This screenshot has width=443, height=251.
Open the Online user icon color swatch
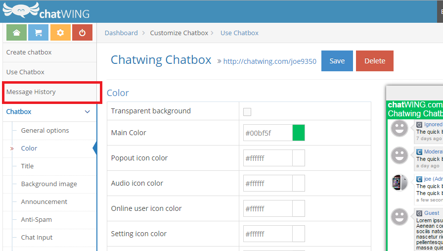pyautogui.click(x=299, y=208)
